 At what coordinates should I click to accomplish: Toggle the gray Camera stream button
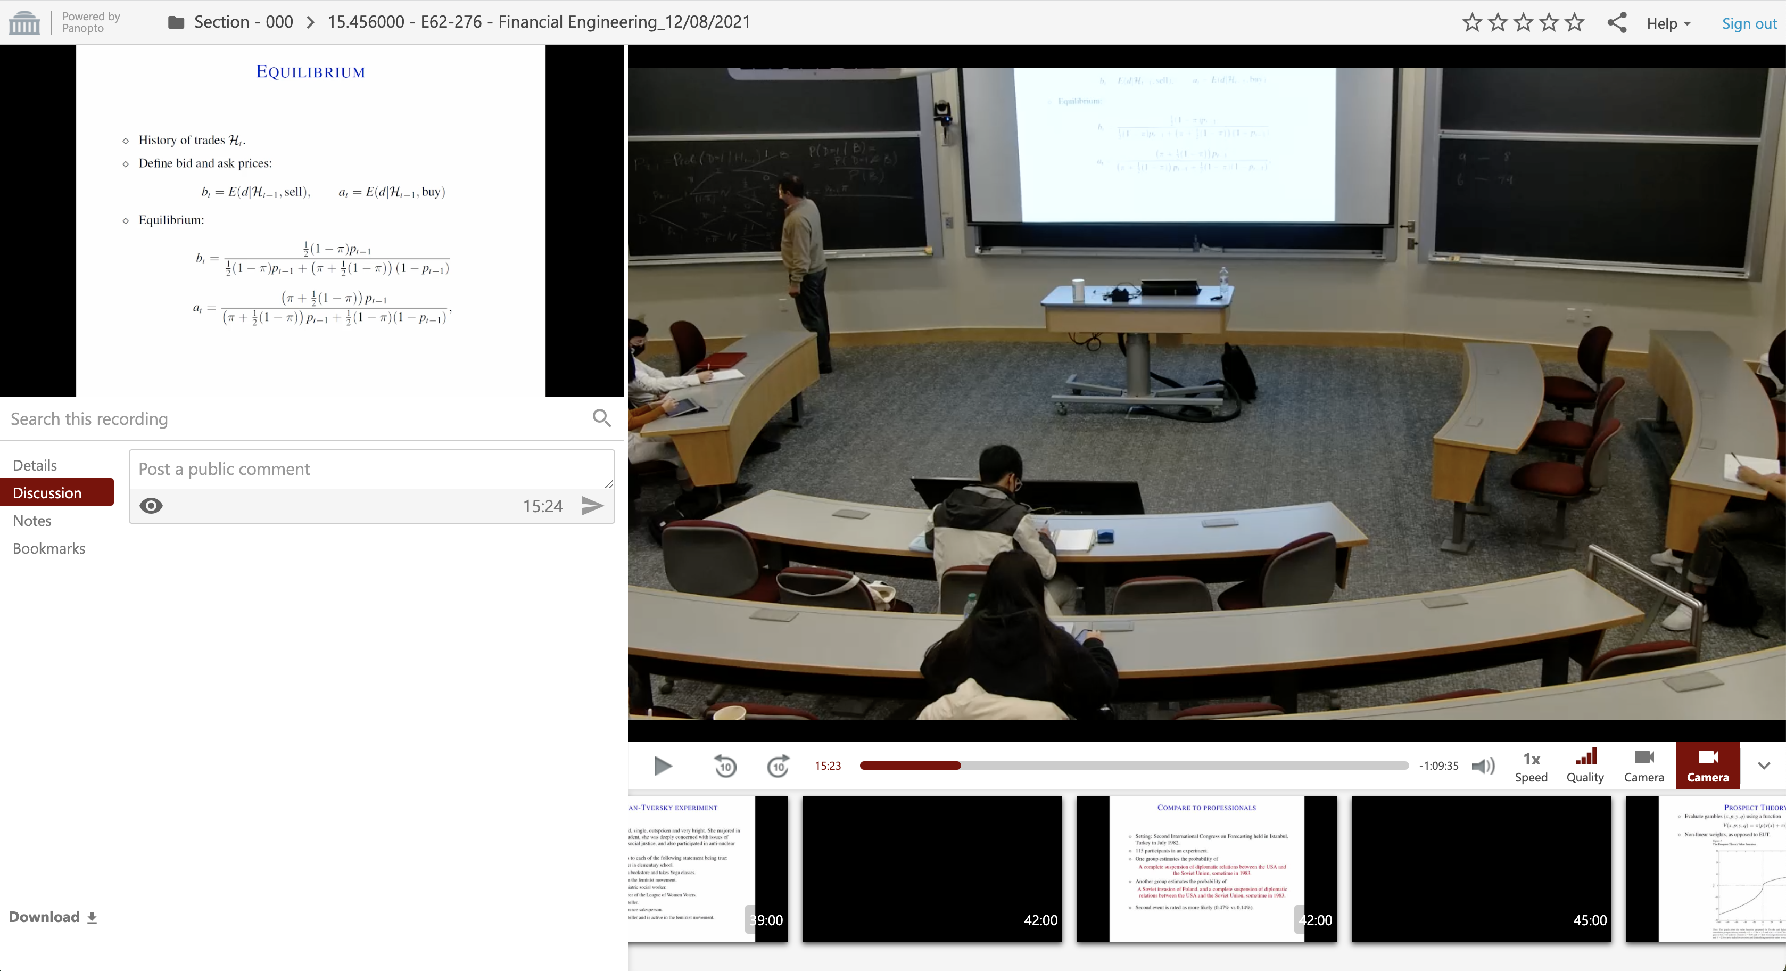[x=1643, y=766]
